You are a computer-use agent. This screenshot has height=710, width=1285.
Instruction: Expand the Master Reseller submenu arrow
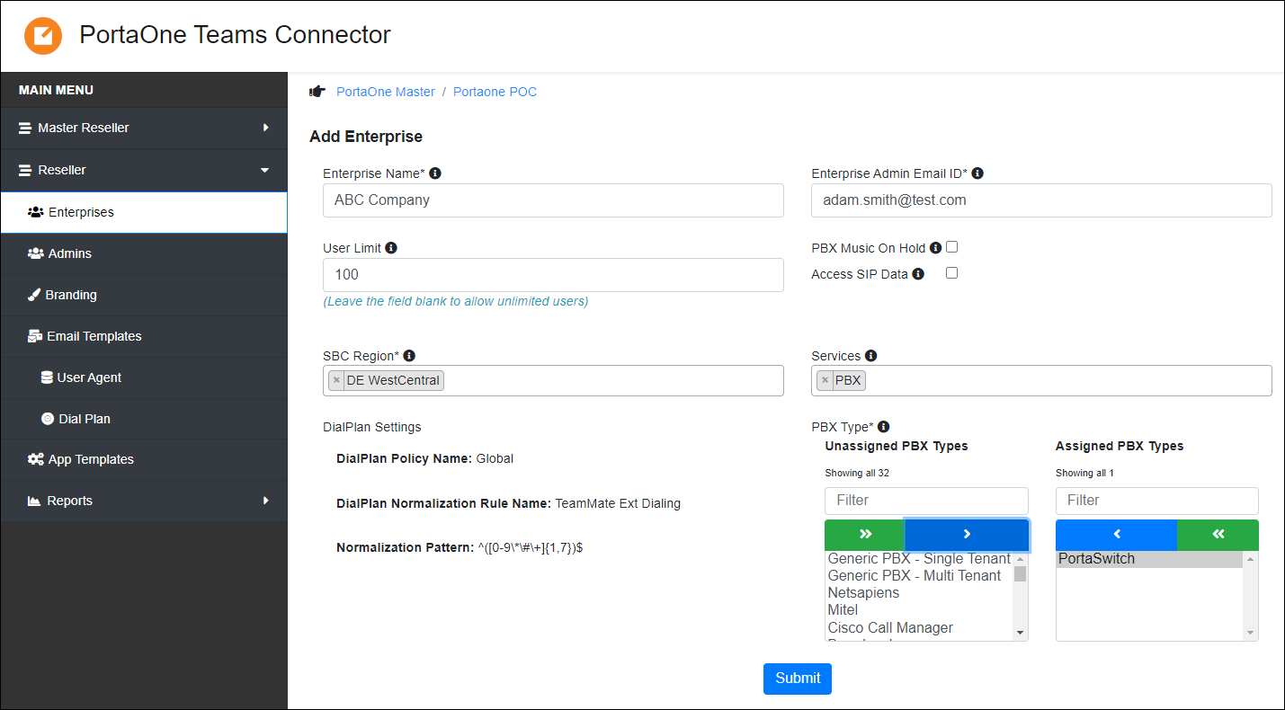[265, 128]
